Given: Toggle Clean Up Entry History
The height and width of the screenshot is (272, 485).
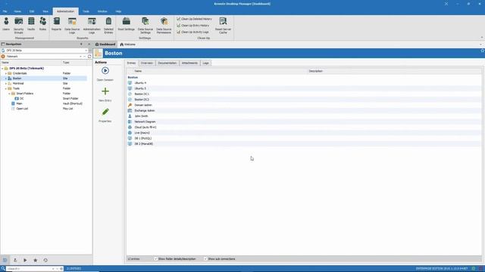Looking at the screenshot, I should point(192,26).
